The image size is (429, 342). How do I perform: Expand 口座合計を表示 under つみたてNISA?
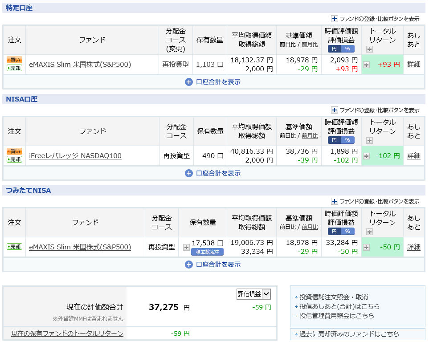[213, 265]
